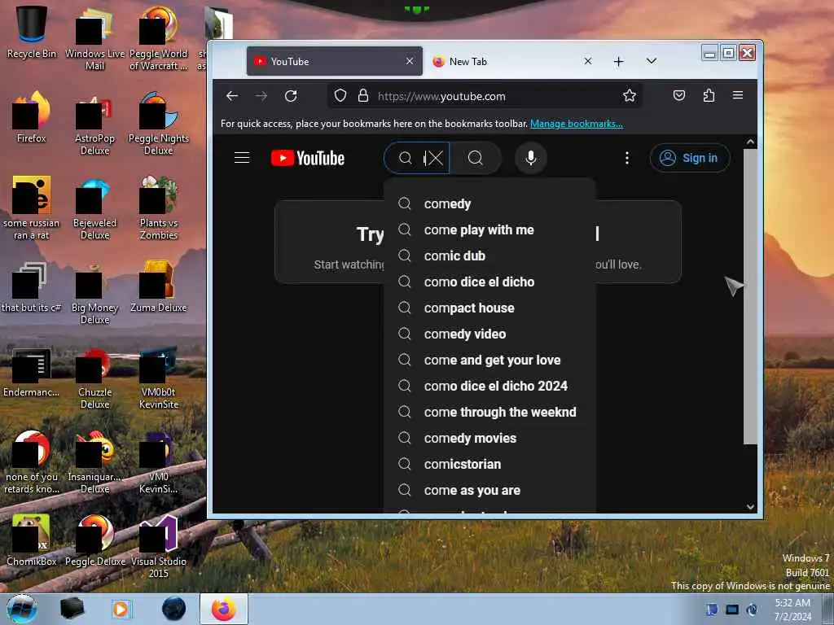Screen dimensions: 834x625
Task: Open YouTube settings three-dot menu
Action: pos(626,158)
